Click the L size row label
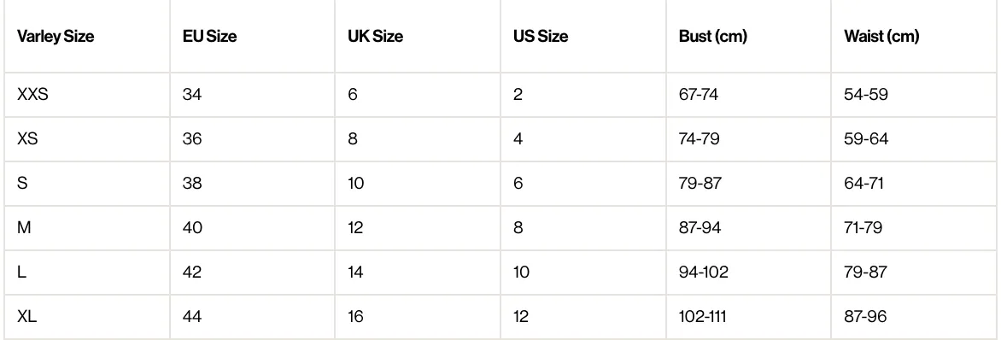Screen dimensions: 1001x340 21,273
